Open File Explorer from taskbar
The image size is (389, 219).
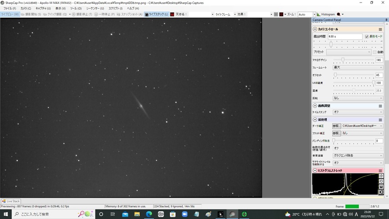coord(137,214)
